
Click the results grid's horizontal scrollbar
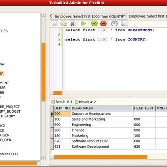point(101,157)
